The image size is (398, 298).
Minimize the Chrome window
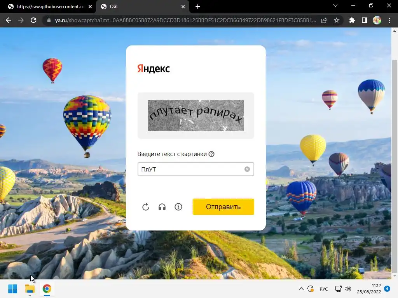coord(353,5)
